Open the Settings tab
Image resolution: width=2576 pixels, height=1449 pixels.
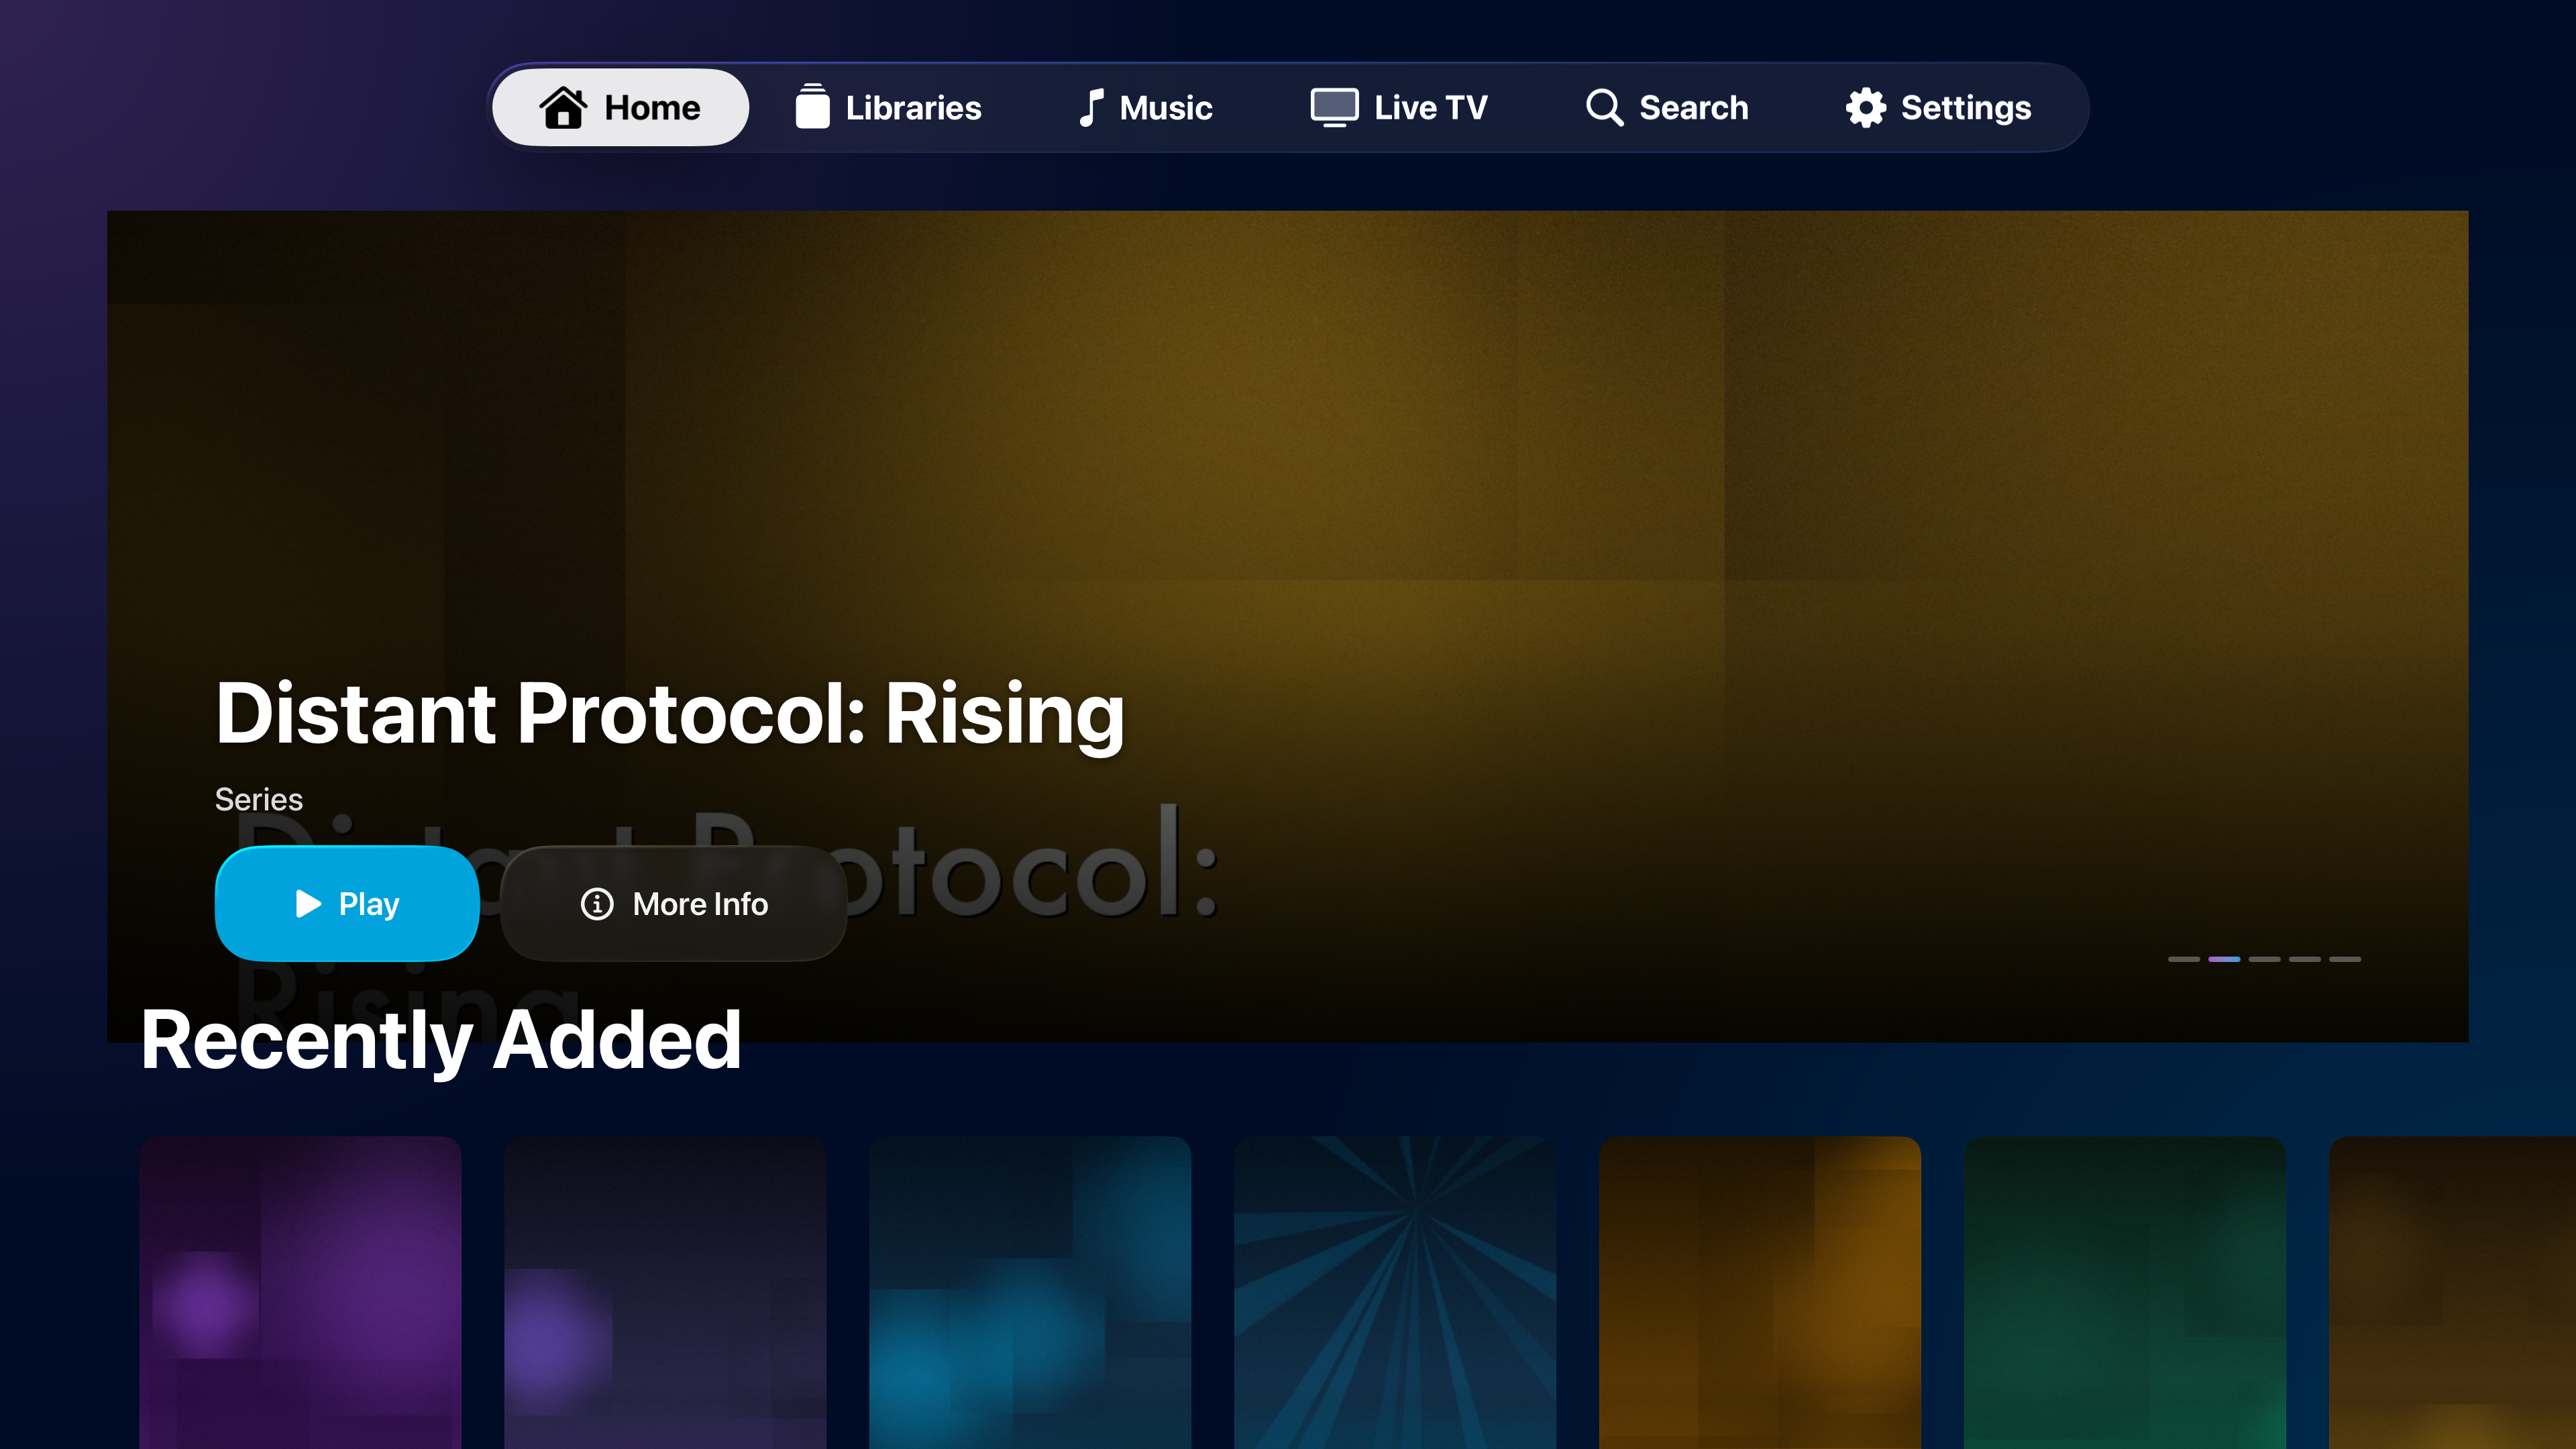point(1938,107)
